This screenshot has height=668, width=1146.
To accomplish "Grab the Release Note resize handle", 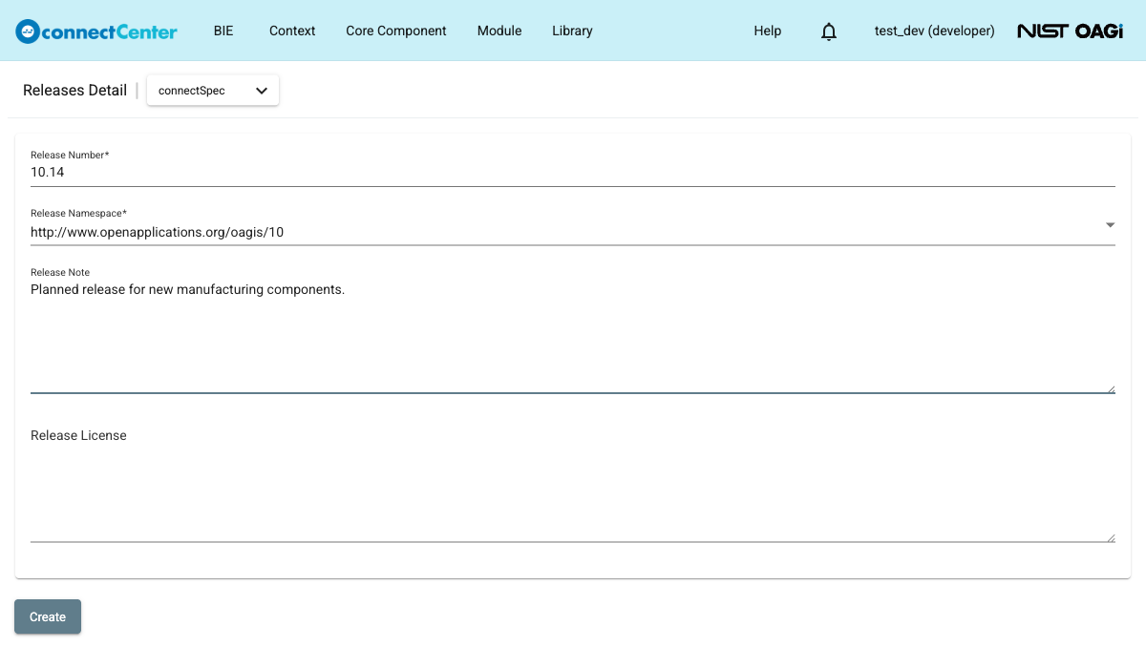I will click(x=1111, y=387).
